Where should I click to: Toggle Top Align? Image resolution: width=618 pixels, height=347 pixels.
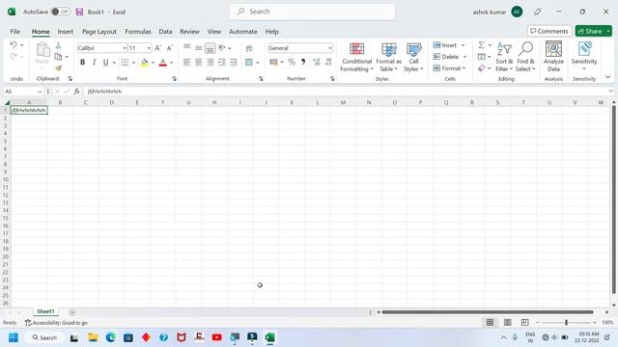coord(186,48)
